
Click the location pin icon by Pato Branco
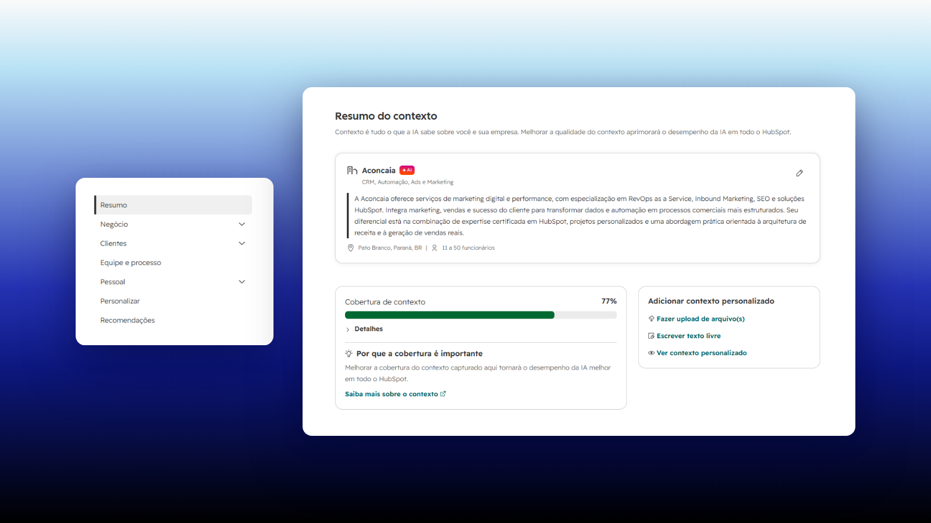[350, 248]
